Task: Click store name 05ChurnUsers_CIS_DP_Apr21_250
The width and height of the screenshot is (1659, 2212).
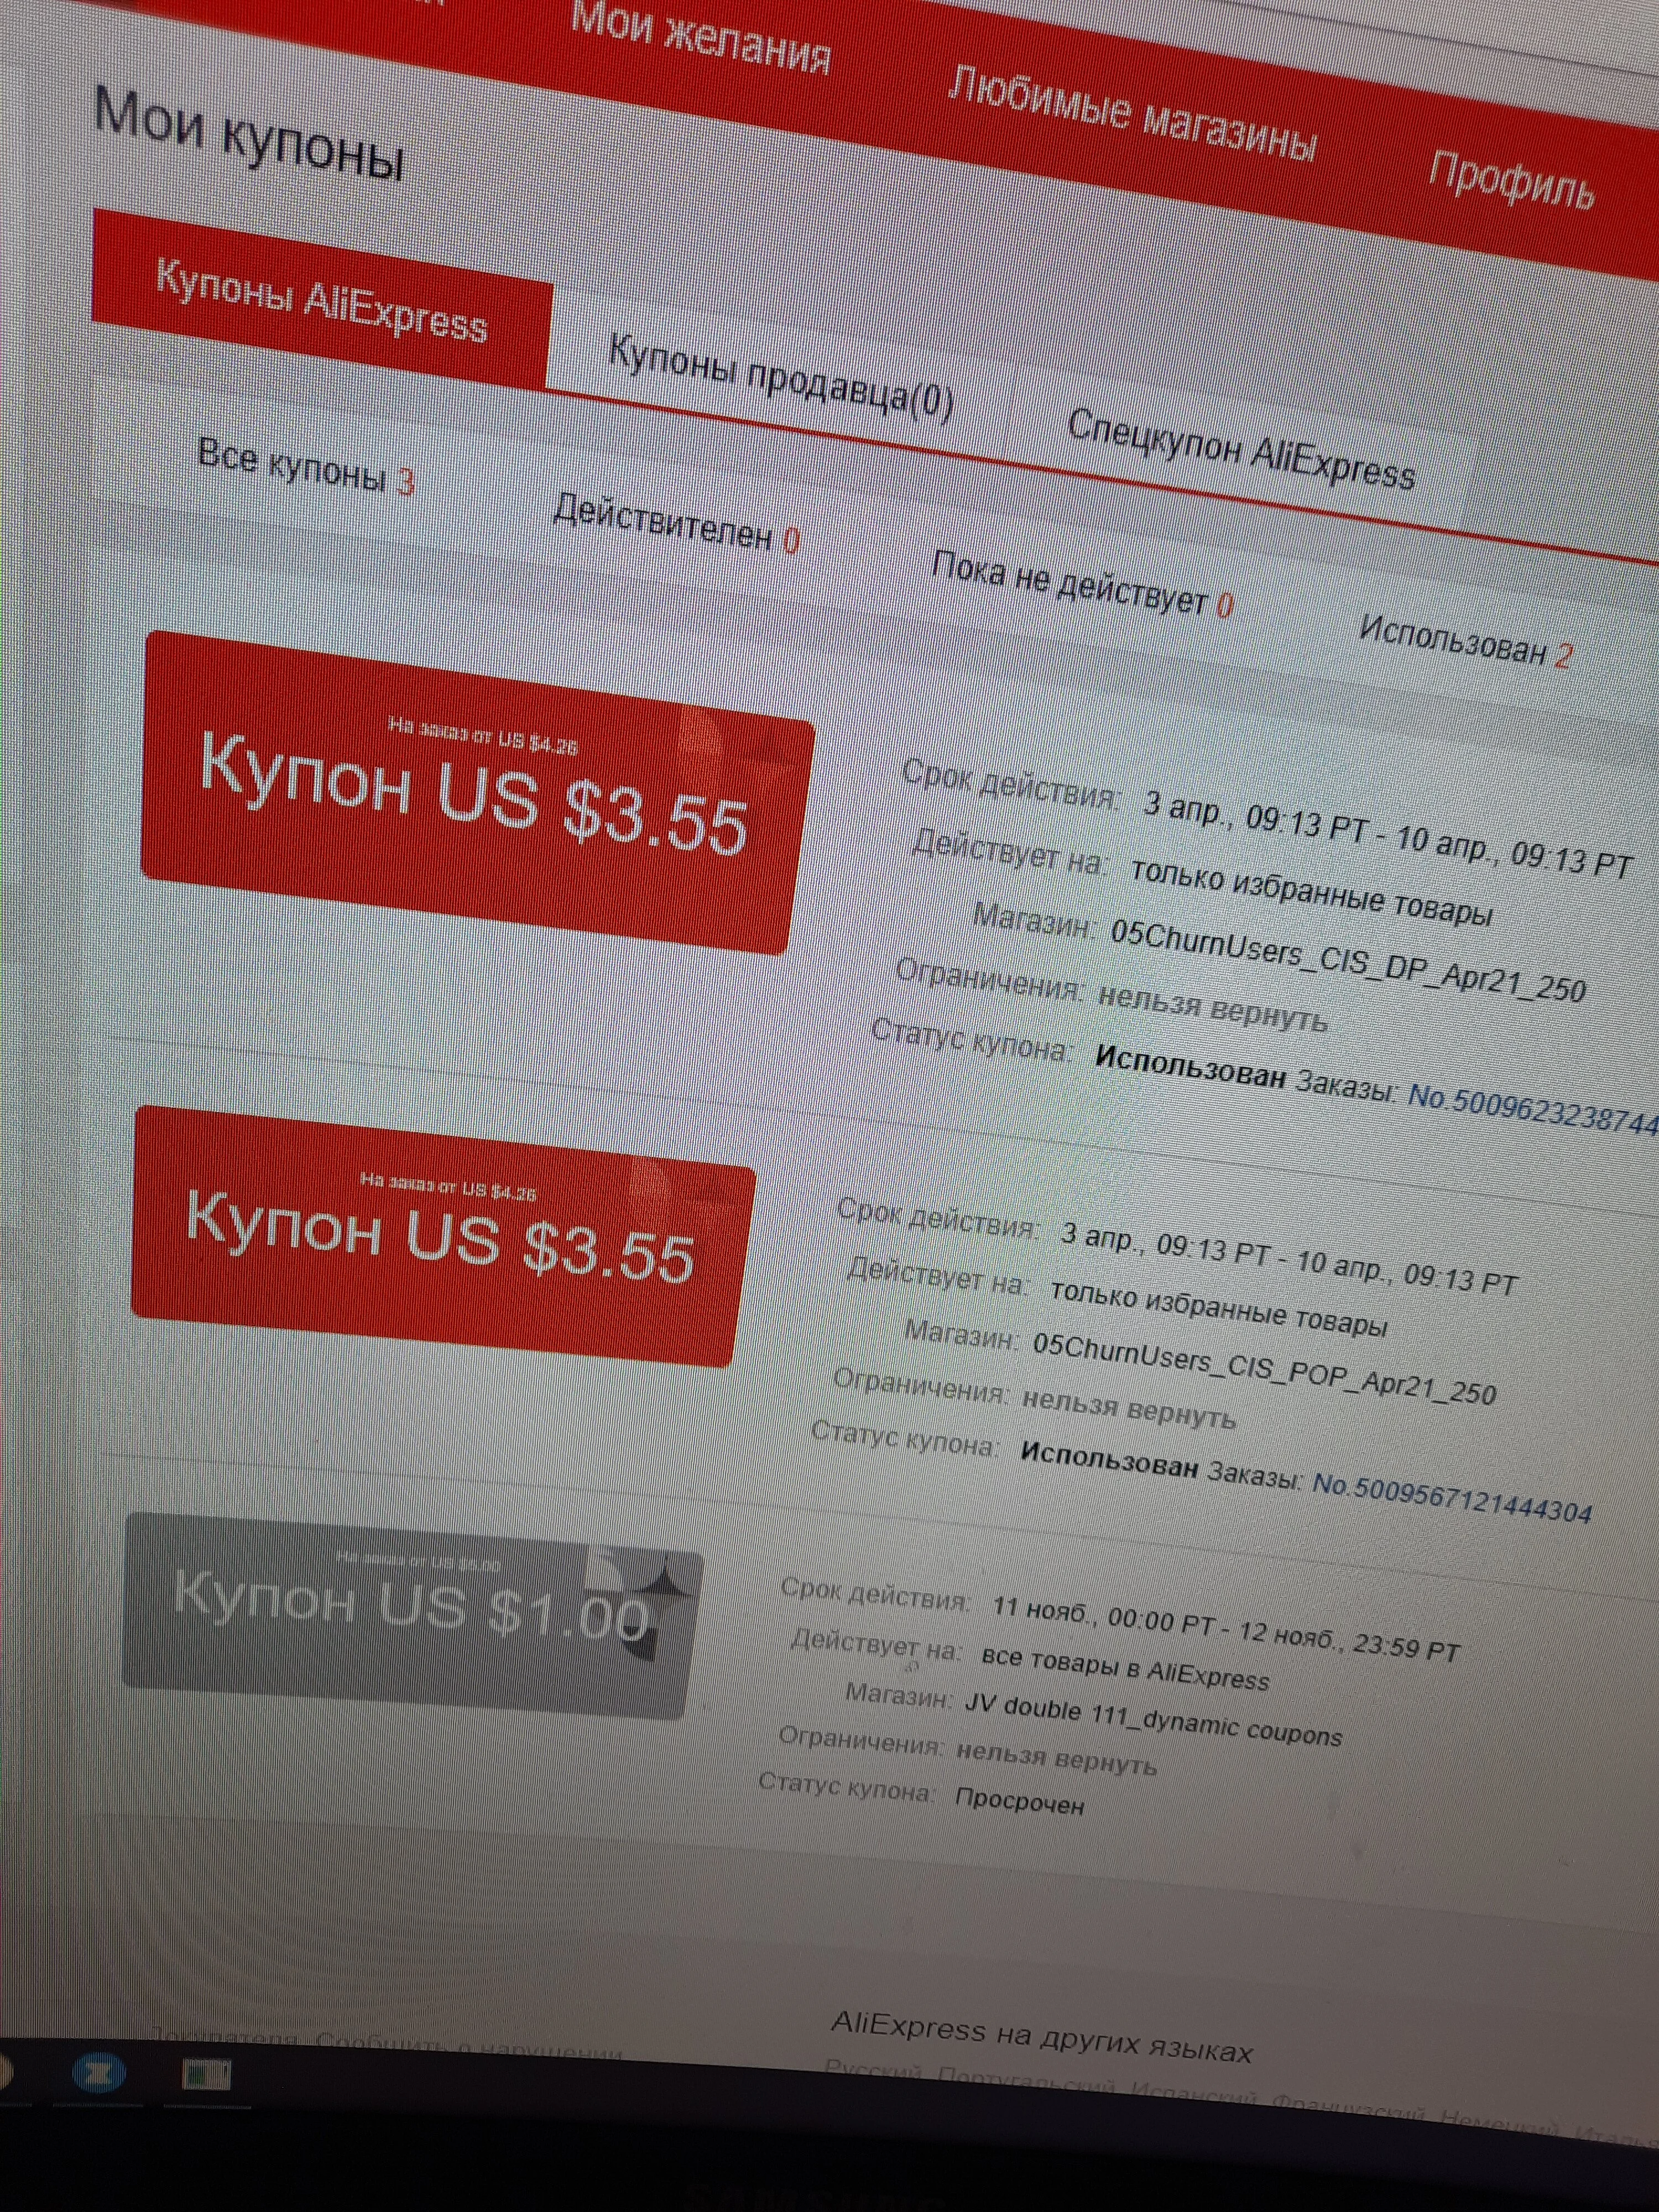Action: [1348, 961]
